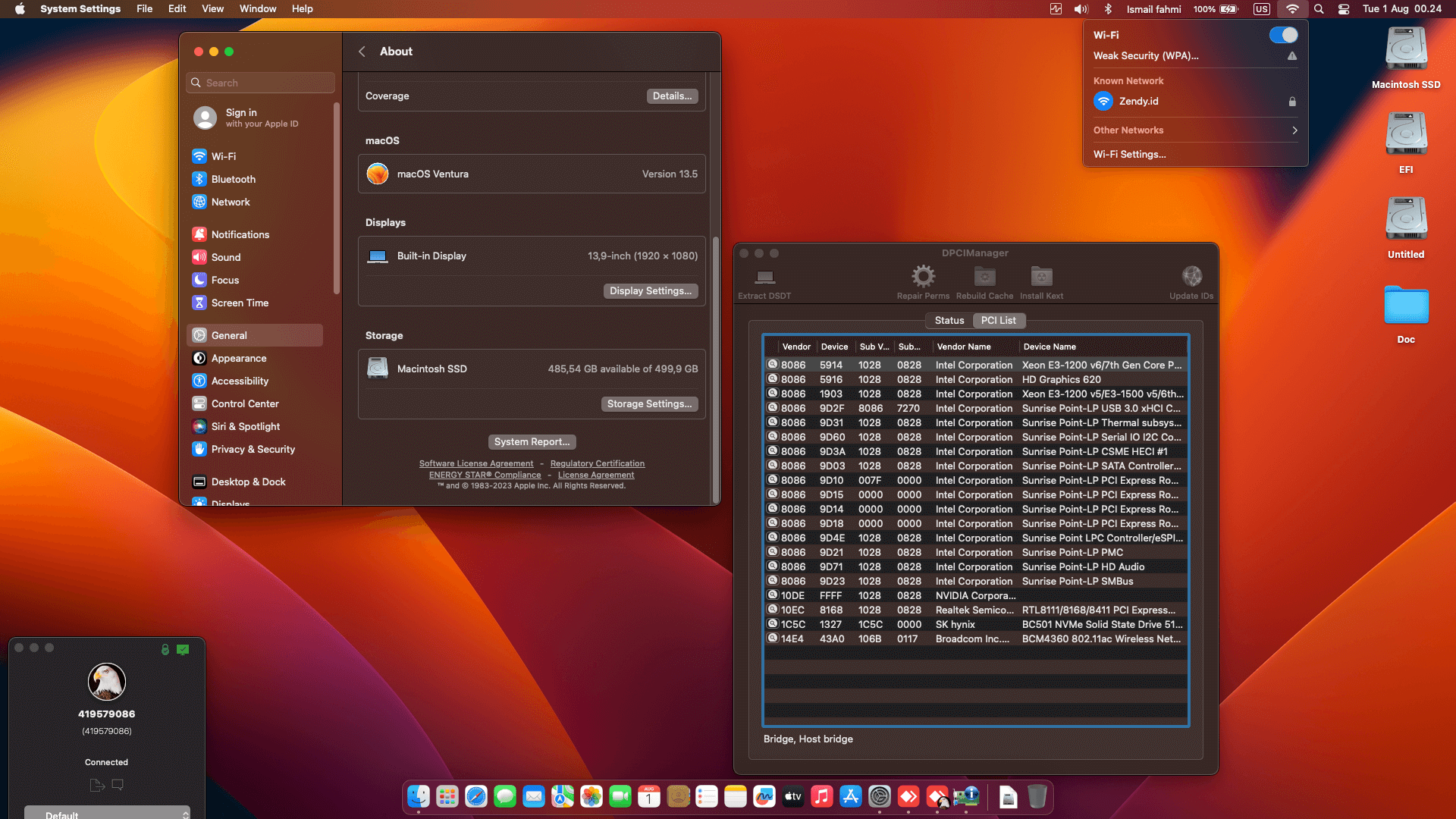1456x819 pixels.
Task: Open the file transfer icon in the AnyDesk window
Action: pyautogui.click(x=96, y=785)
